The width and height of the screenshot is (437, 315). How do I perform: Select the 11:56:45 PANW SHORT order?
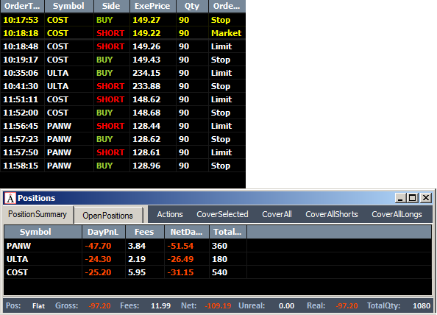[x=123, y=126]
